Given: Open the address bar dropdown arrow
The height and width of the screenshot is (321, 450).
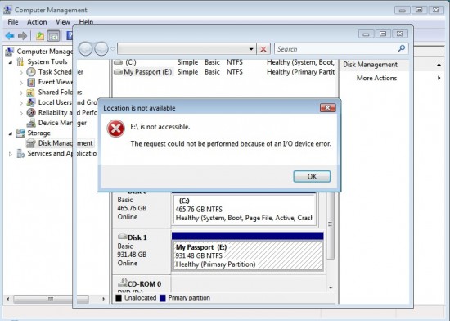Looking at the screenshot, I should click(251, 49).
